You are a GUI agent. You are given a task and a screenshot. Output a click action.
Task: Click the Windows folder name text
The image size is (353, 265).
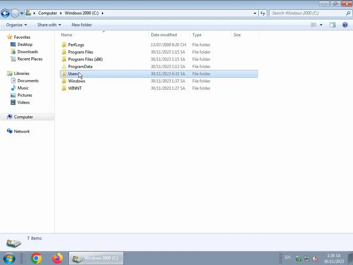pyautogui.click(x=77, y=81)
